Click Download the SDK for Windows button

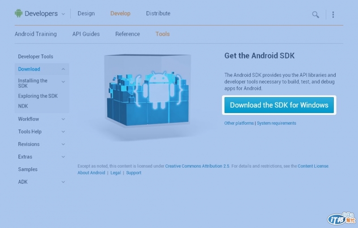tap(279, 105)
